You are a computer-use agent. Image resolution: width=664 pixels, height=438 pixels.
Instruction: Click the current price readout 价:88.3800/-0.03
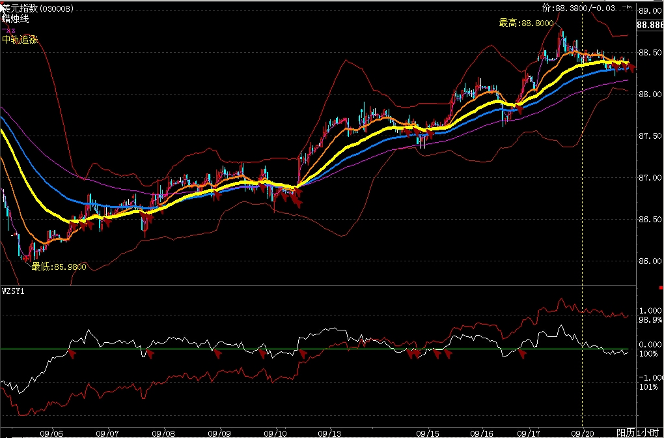pos(579,8)
